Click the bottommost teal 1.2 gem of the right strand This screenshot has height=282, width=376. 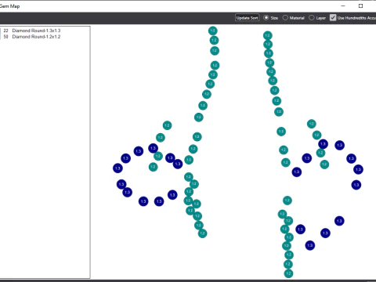[x=288, y=273]
